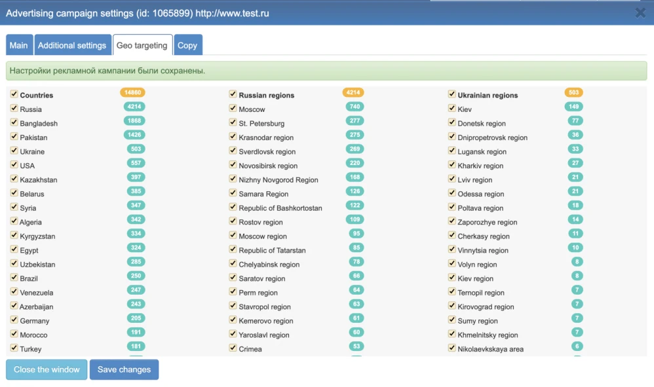Screen dimensions: 654x387
Task: Disable the Donetsk region checkbox
Action: click(452, 123)
